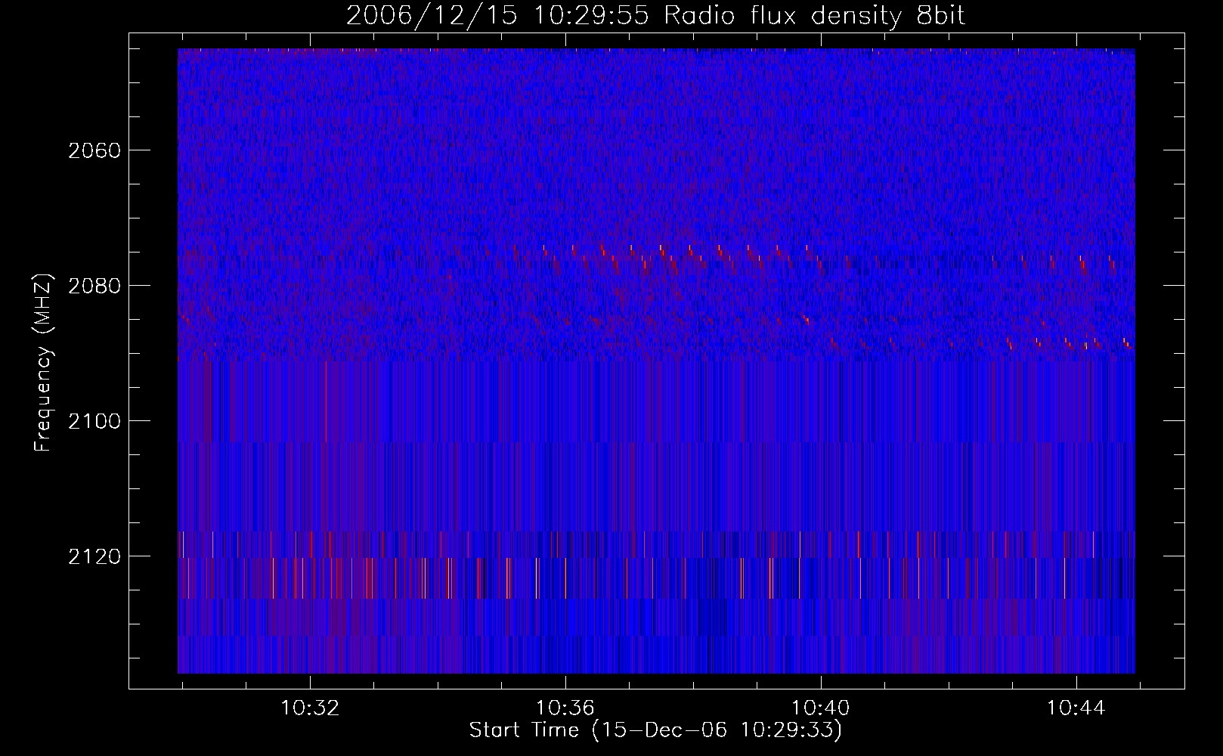Click the 10:36 time axis label

565,708
